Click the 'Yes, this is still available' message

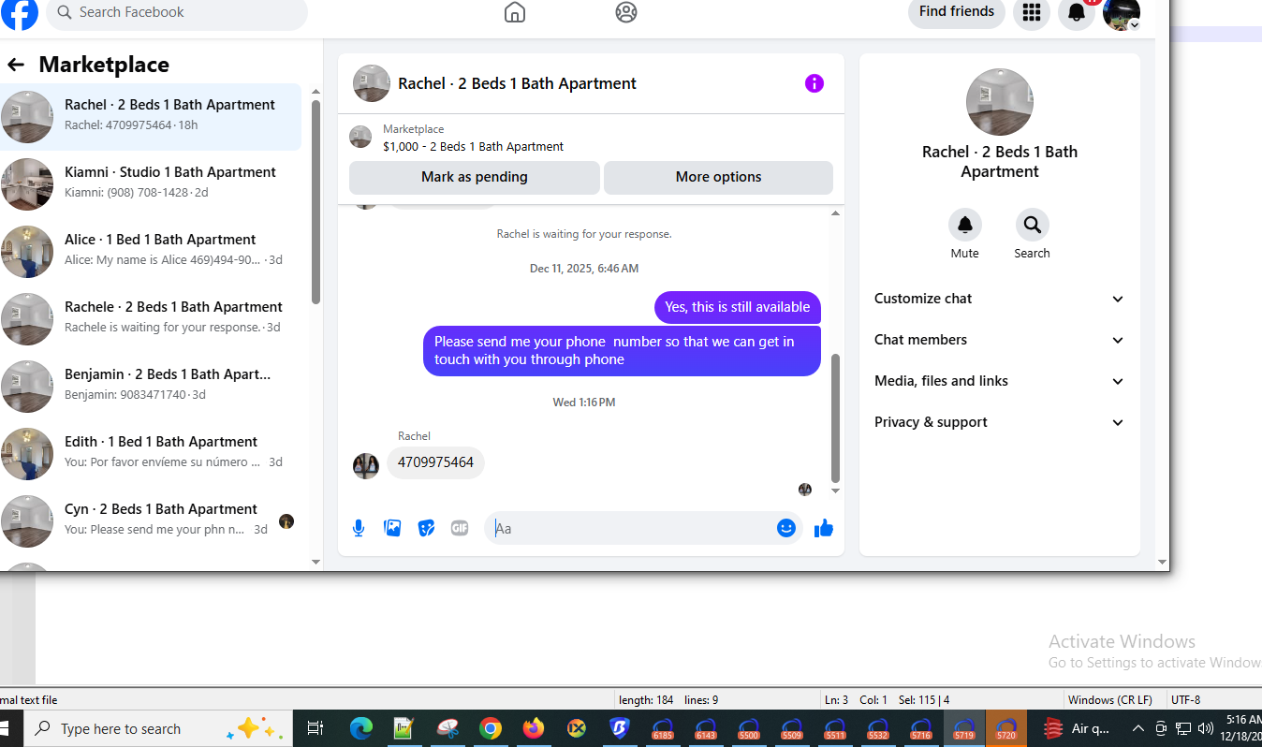[x=738, y=307]
